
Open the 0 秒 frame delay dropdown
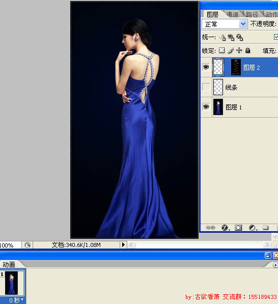click(16, 300)
